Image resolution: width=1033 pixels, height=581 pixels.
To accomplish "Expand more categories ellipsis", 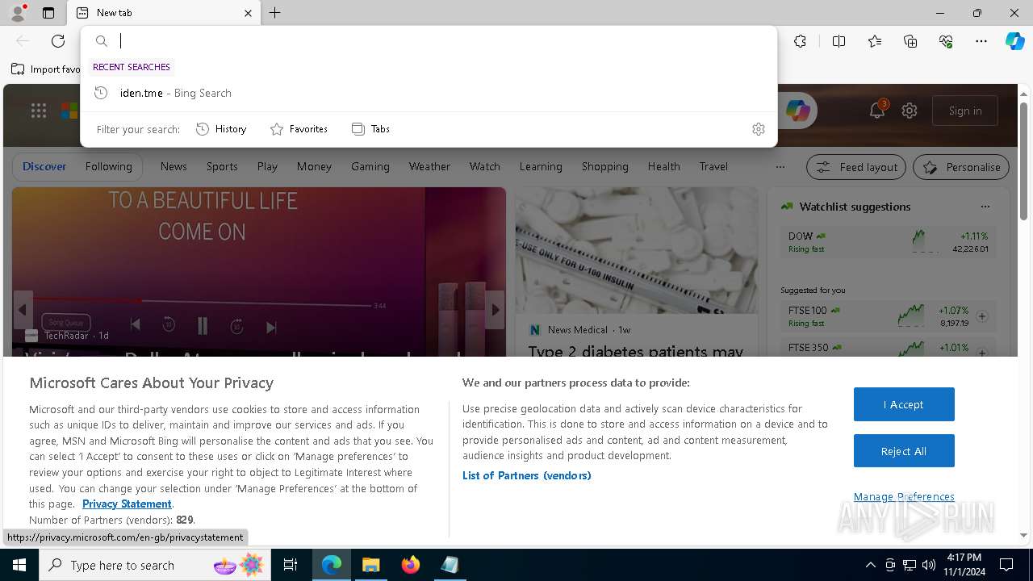I will click(x=780, y=167).
